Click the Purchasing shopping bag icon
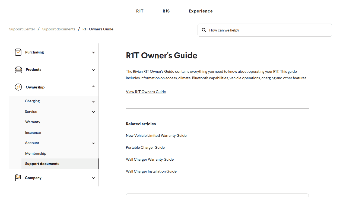The image size is (343, 197). click(18, 52)
